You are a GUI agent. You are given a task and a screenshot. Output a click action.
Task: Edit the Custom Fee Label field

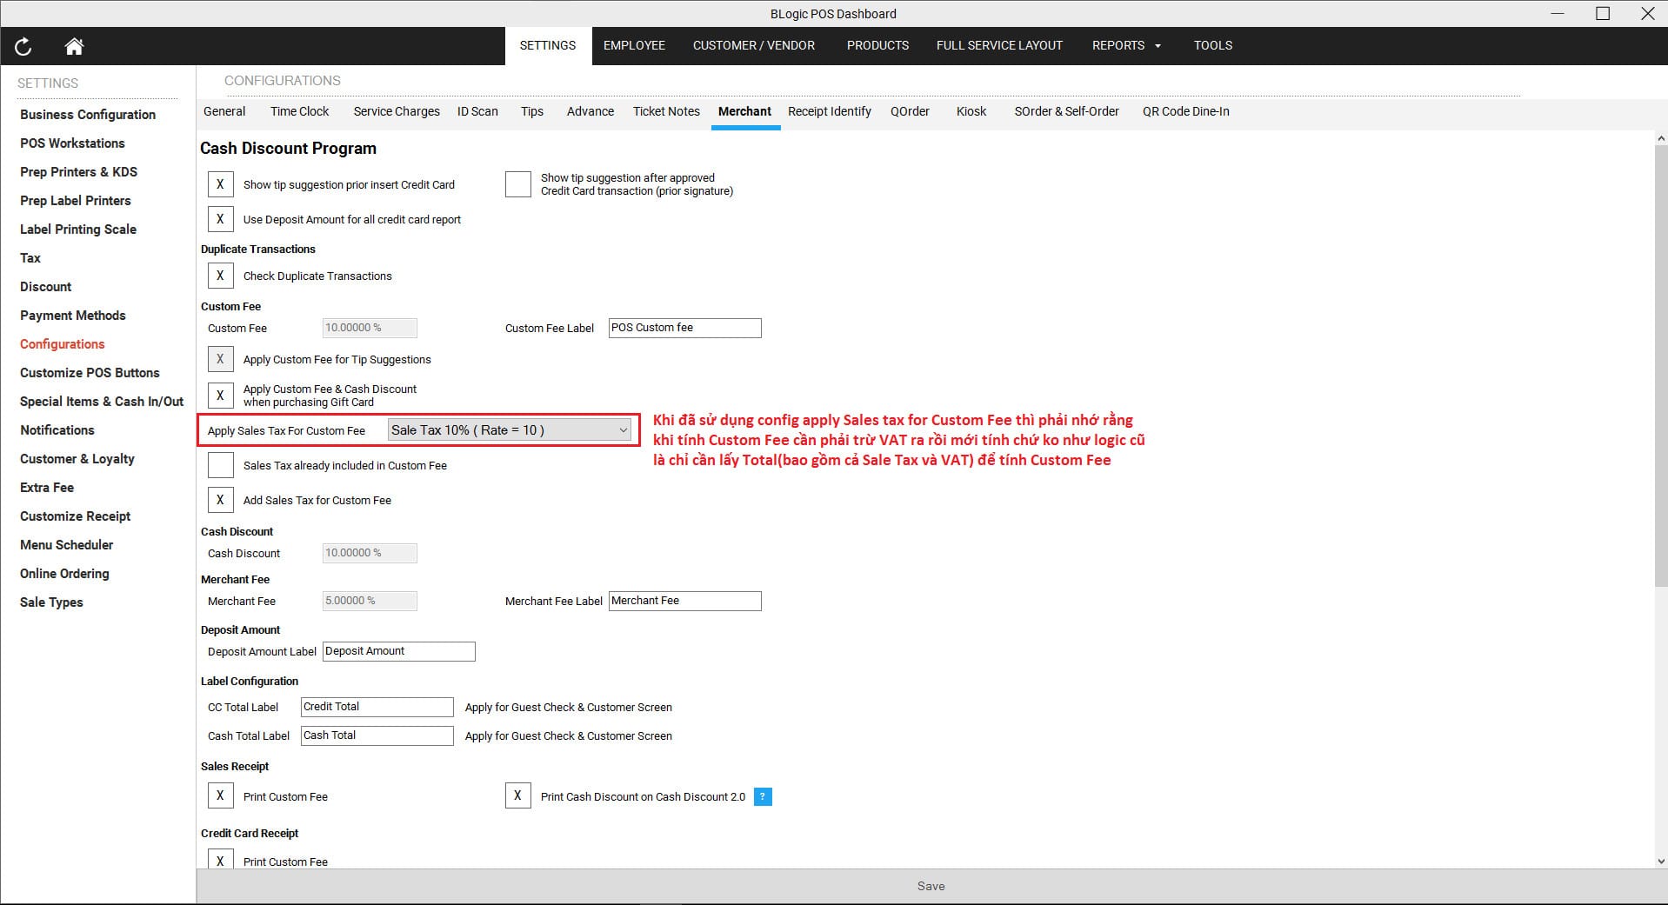pos(684,328)
